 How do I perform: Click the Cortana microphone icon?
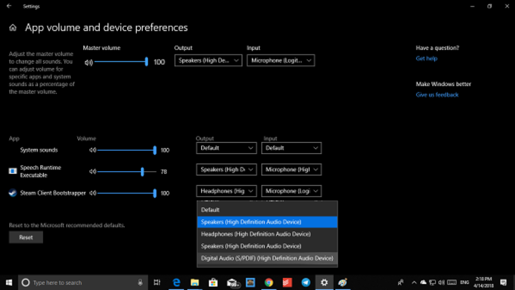tap(140, 282)
